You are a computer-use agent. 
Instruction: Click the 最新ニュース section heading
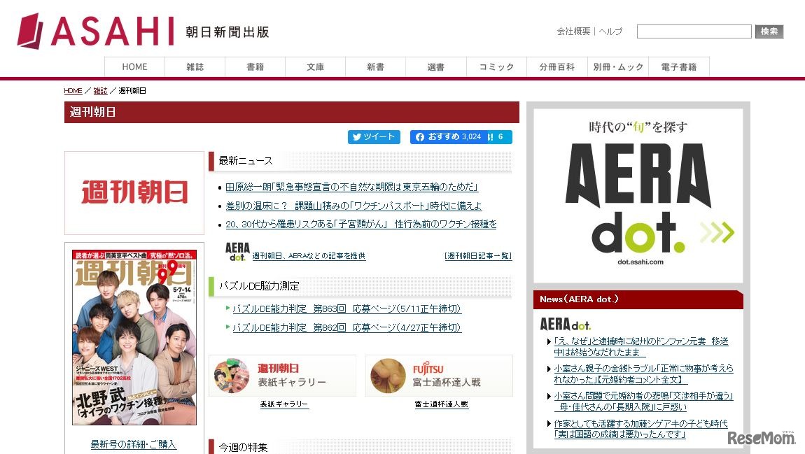pyautogui.click(x=246, y=161)
